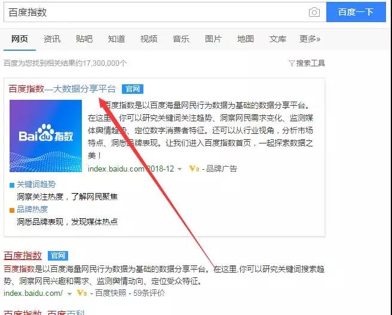Click the Baidu 指数 logo thumbnail

point(46,136)
